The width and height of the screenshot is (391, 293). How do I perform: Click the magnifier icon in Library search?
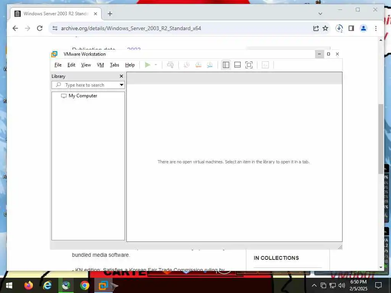pyautogui.click(x=58, y=85)
